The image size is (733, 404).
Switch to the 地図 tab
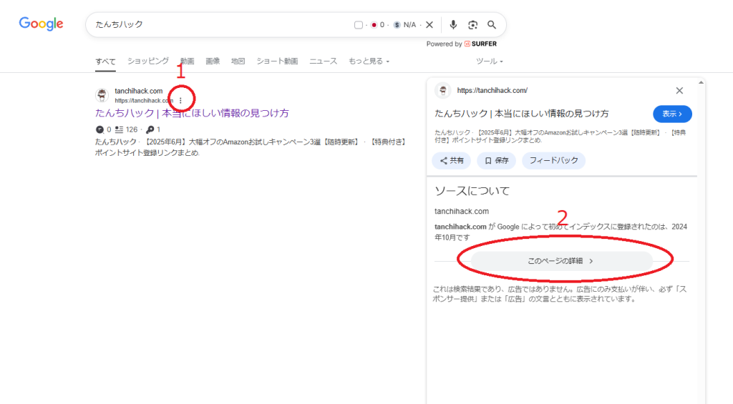pyautogui.click(x=238, y=61)
